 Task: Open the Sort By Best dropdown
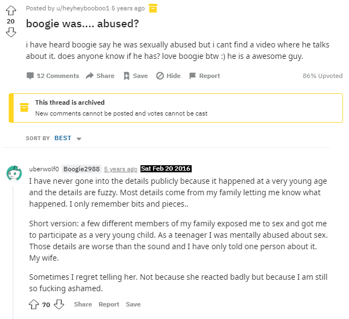(63, 139)
